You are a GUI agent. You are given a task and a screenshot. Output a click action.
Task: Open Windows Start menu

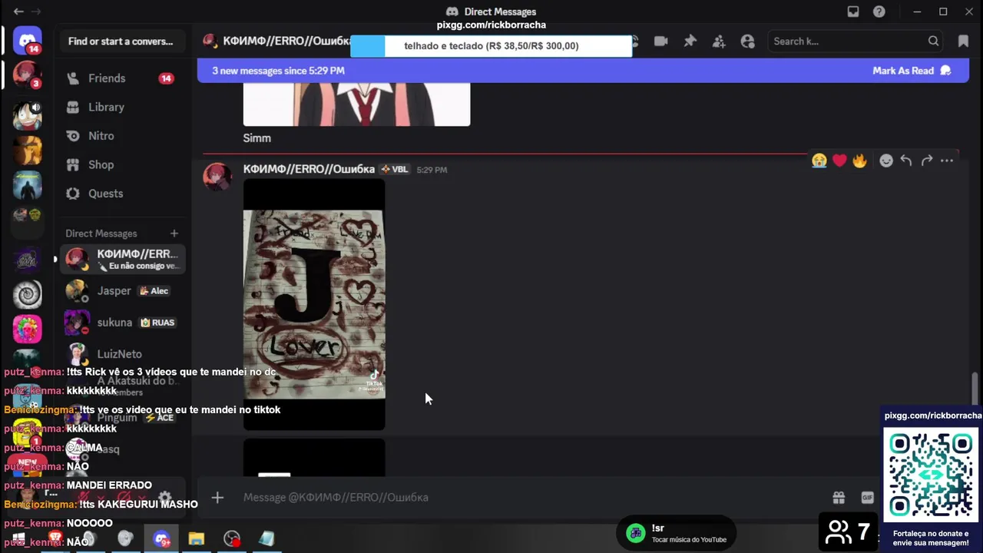[18, 539]
